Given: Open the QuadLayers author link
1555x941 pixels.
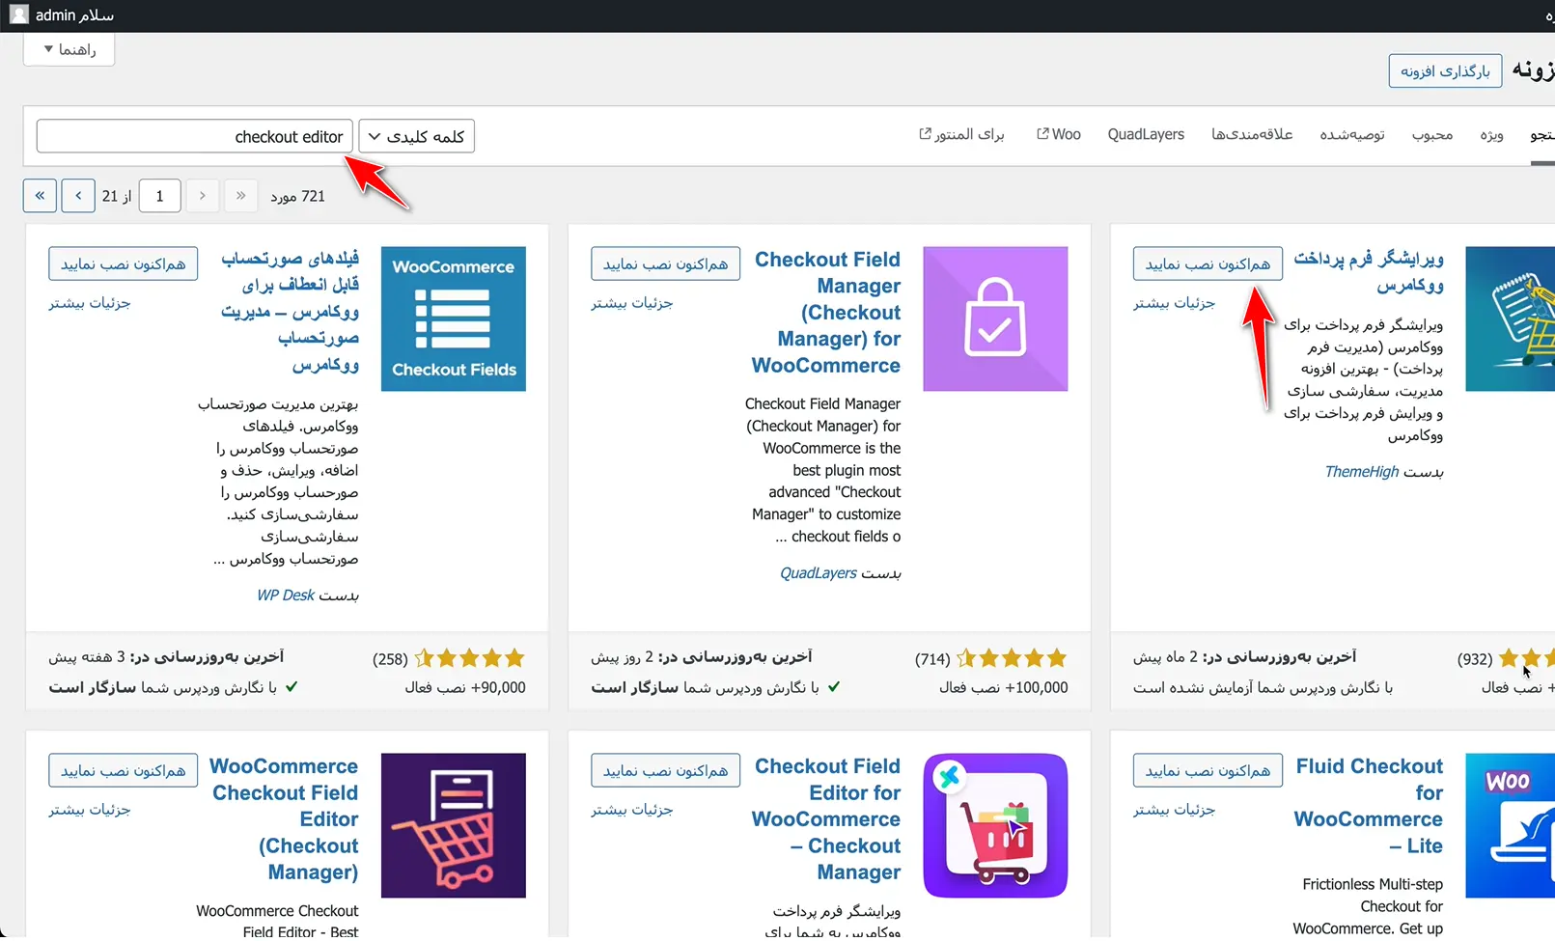Looking at the screenshot, I should point(819,572).
